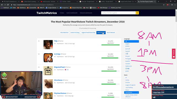Open Amazon bookmark
This screenshot has width=177, height=99.
[x=93, y=8]
